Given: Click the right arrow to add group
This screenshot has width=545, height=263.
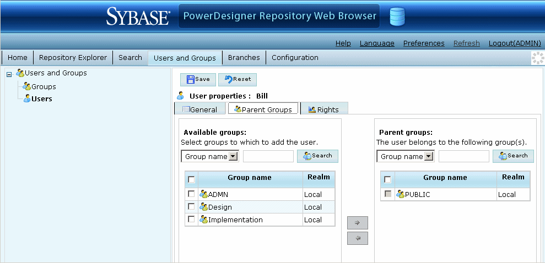Looking at the screenshot, I should pos(357,223).
